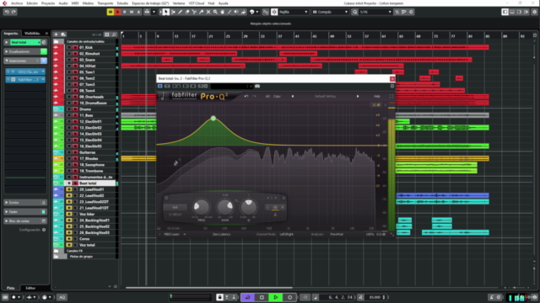The width and height of the screenshot is (540, 303).
Task: Open the Add Track plus button
Action: 57,35
